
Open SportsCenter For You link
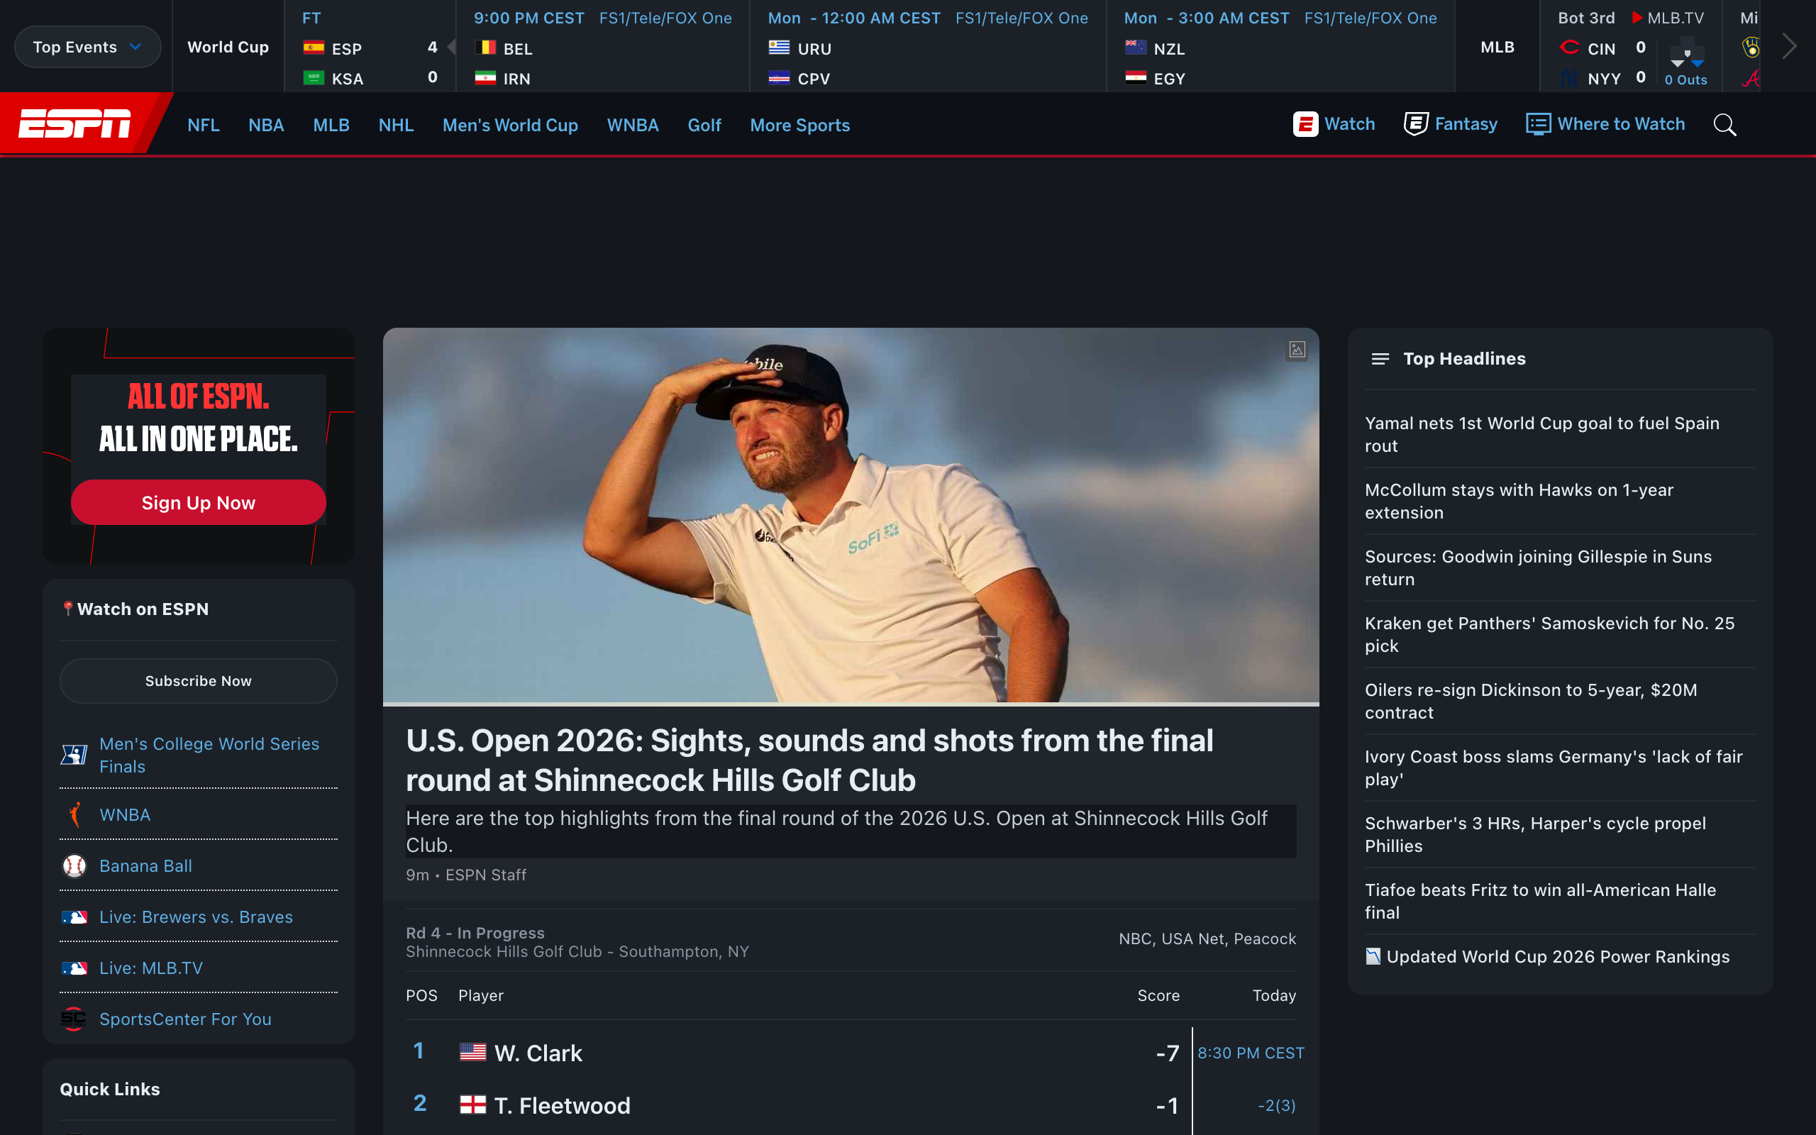coord(185,1019)
